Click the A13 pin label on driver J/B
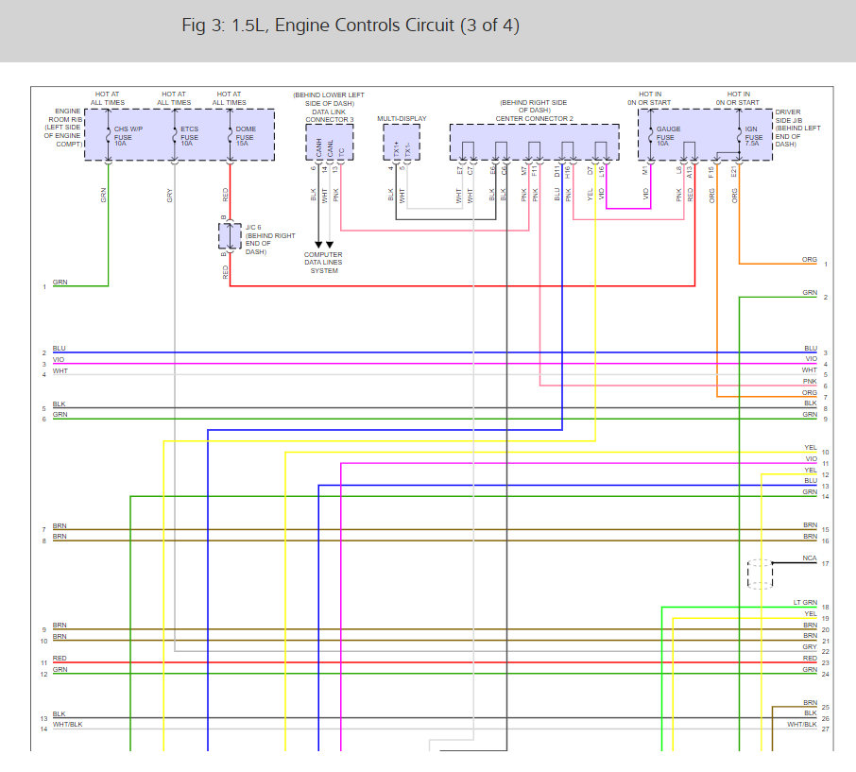 coord(690,172)
